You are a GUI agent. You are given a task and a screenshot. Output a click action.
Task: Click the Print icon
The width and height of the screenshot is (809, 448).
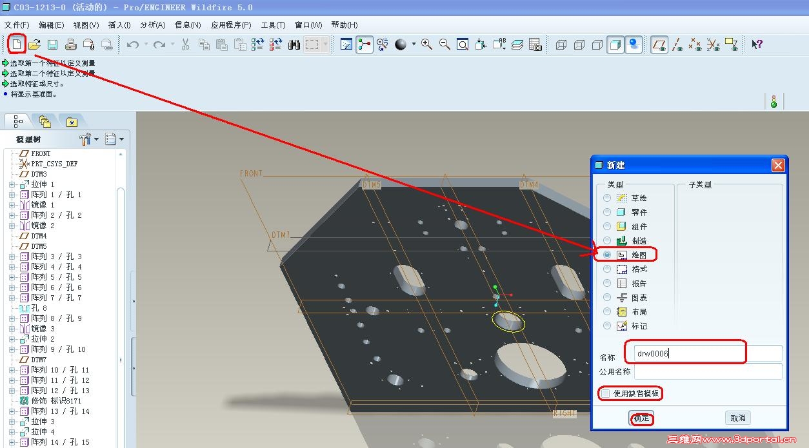[71, 44]
